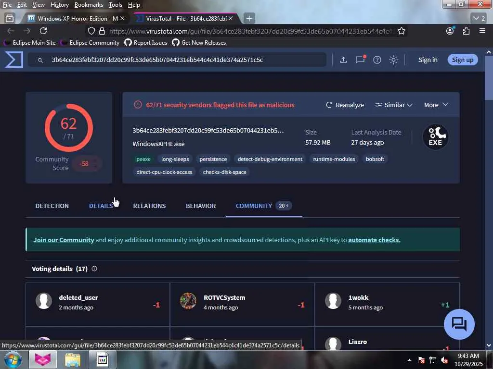Viewport: 493px width, 369px height.
Task: Toggle the light/dark theme icon
Action: (x=393, y=60)
